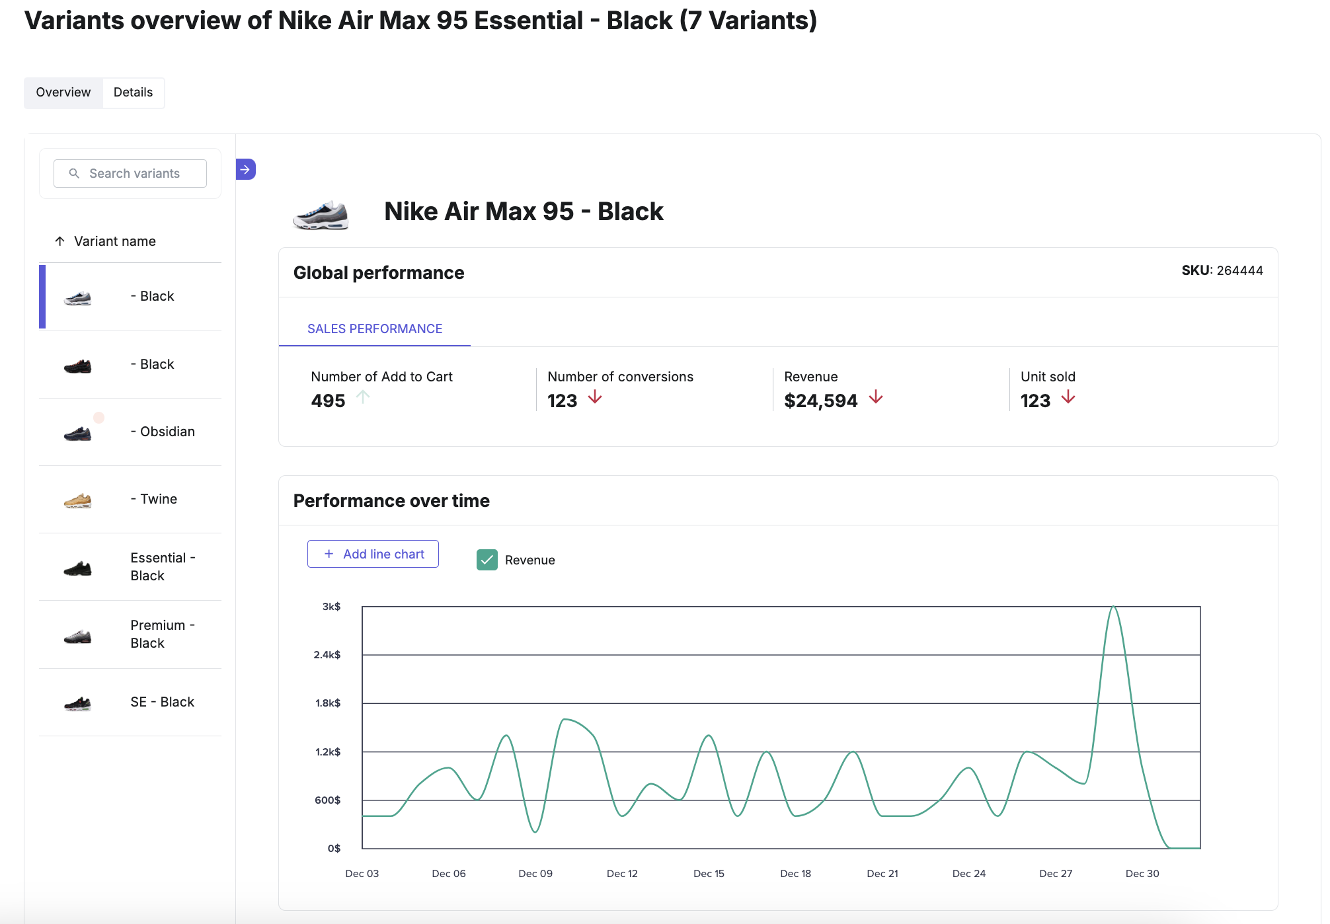
Task: Click the Dec 30 axis label
Action: pos(1142,873)
